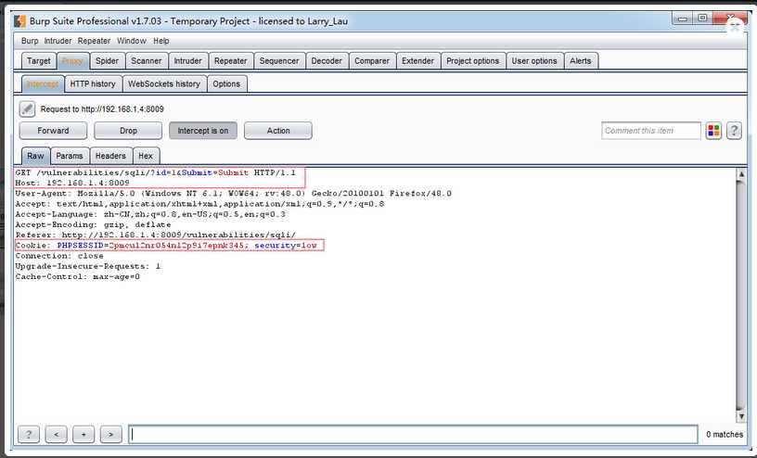The height and width of the screenshot is (458, 757).
Task: Go to next search match arrow
Action: click(111, 434)
